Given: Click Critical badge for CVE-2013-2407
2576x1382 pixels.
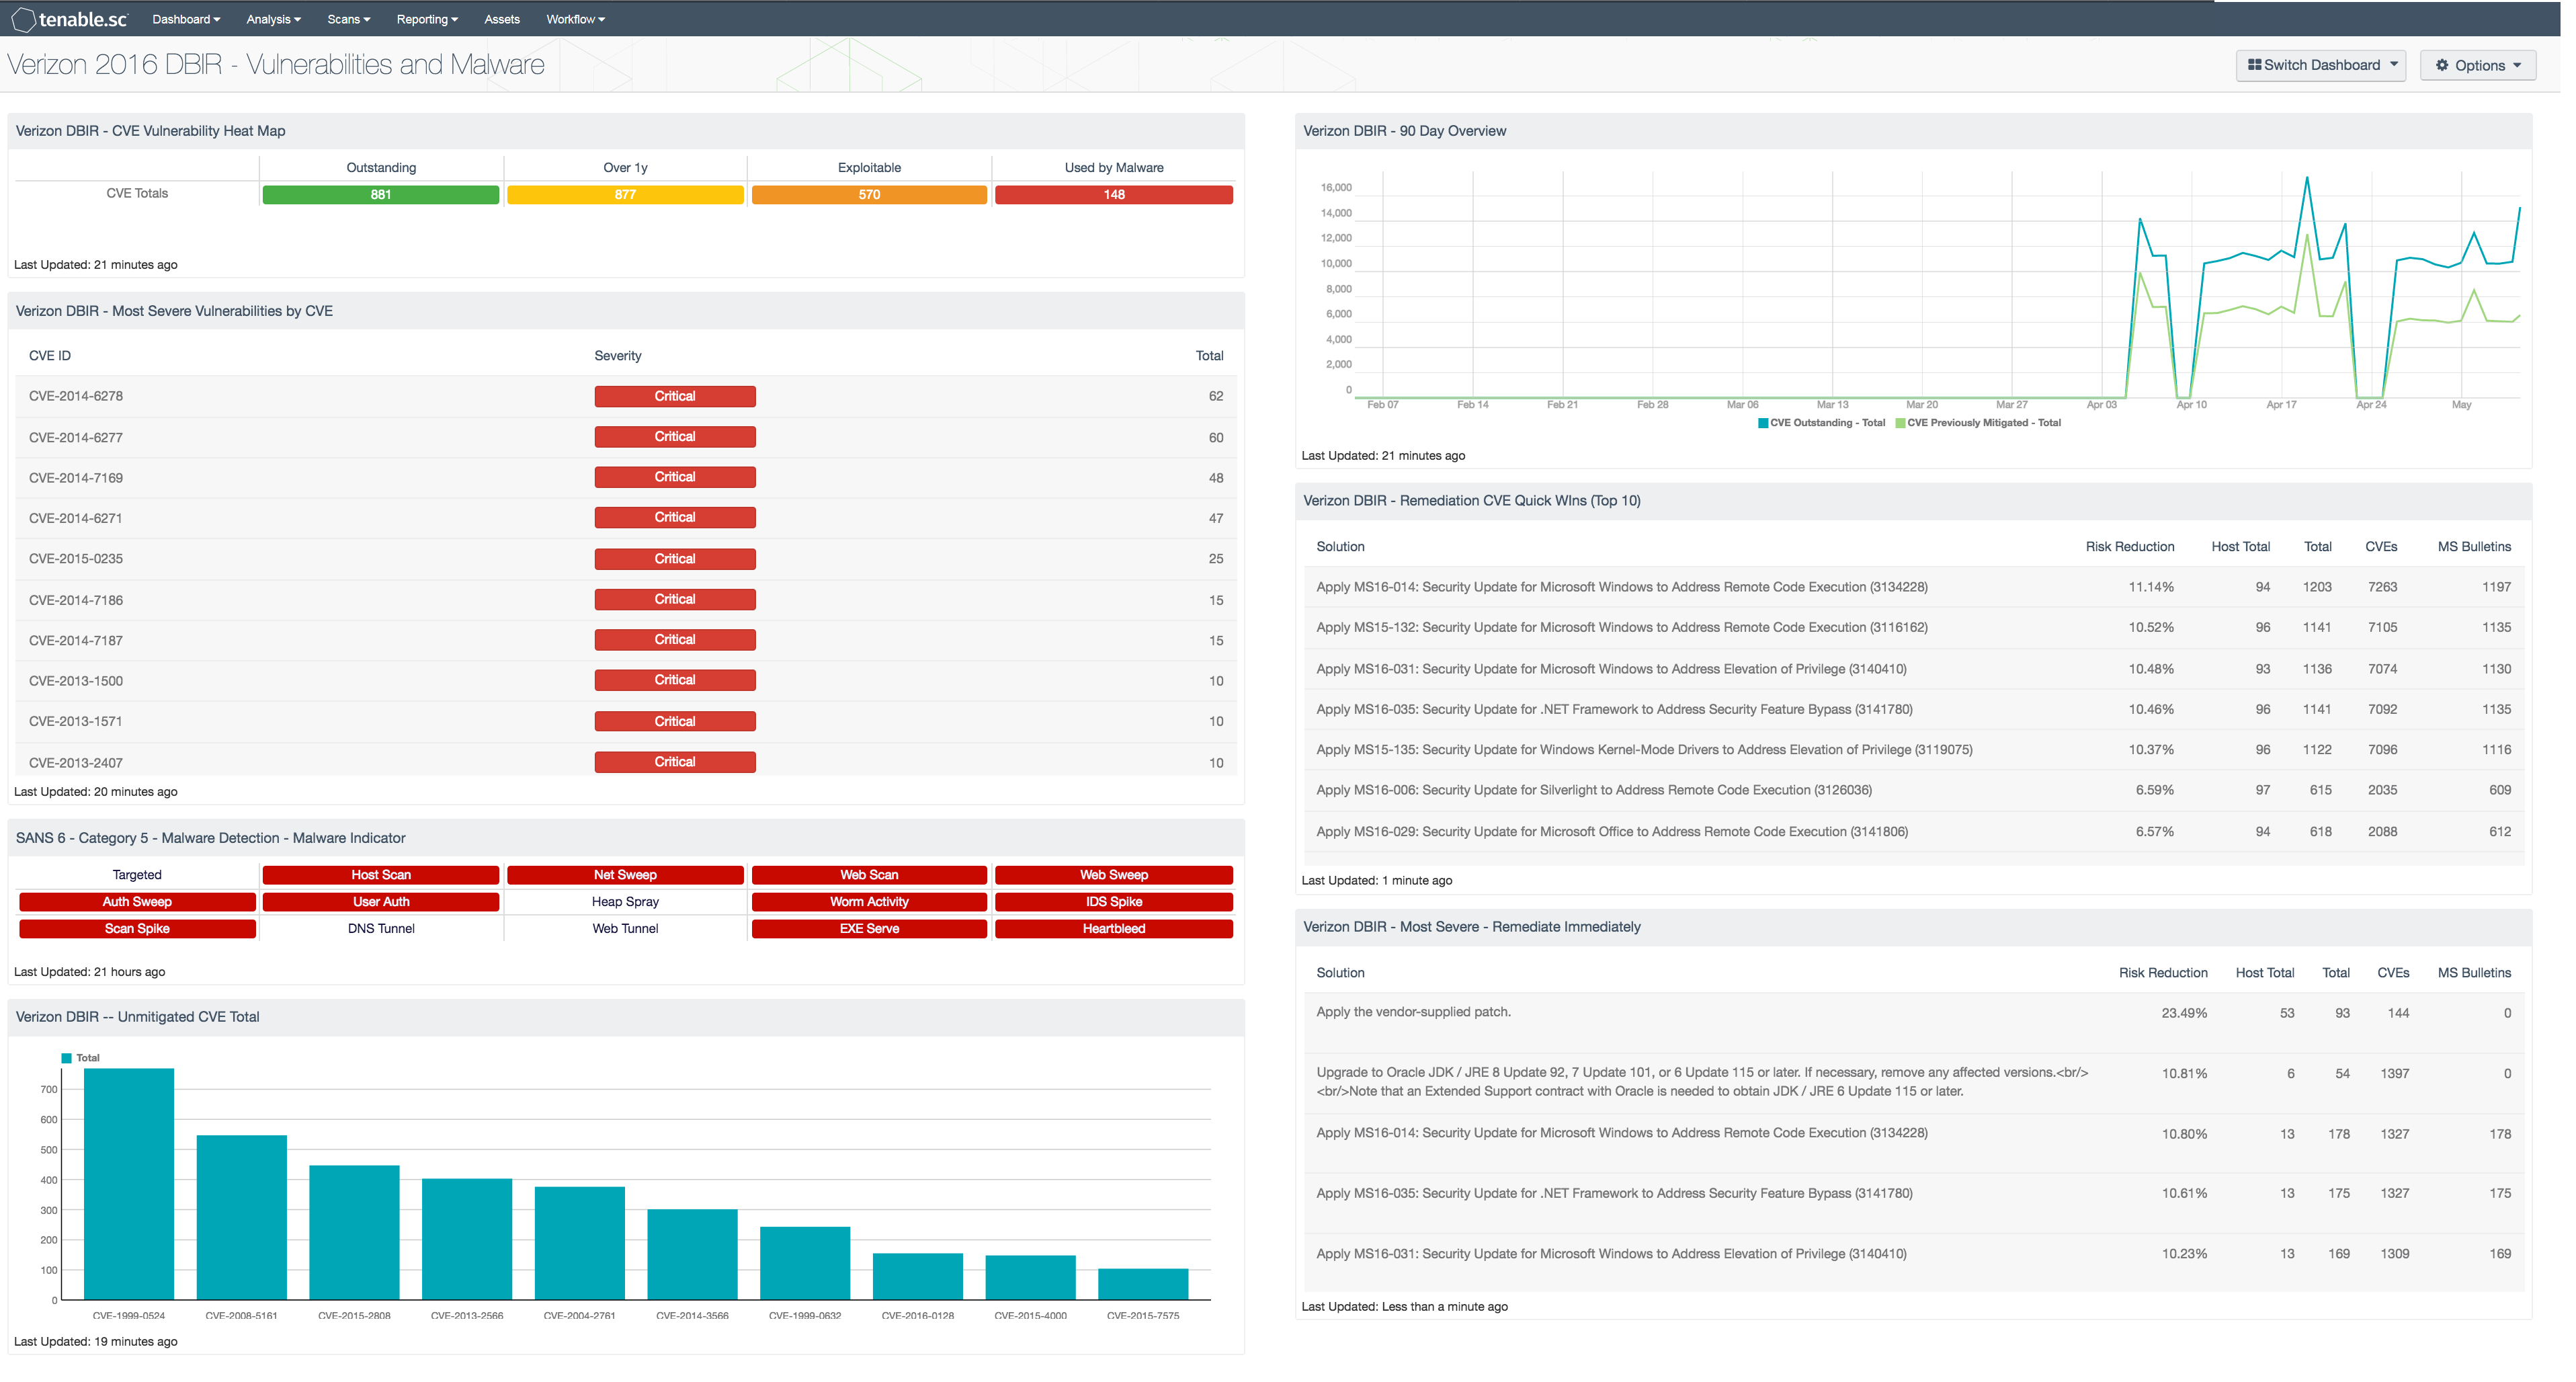Looking at the screenshot, I should coord(675,762).
